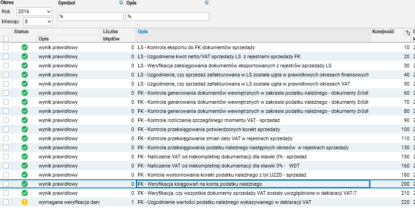This screenshot has width=415, height=213.
Task: Check the box for 'FK - Kontola wystornowania korekt' row
Action: click(x=6, y=175)
